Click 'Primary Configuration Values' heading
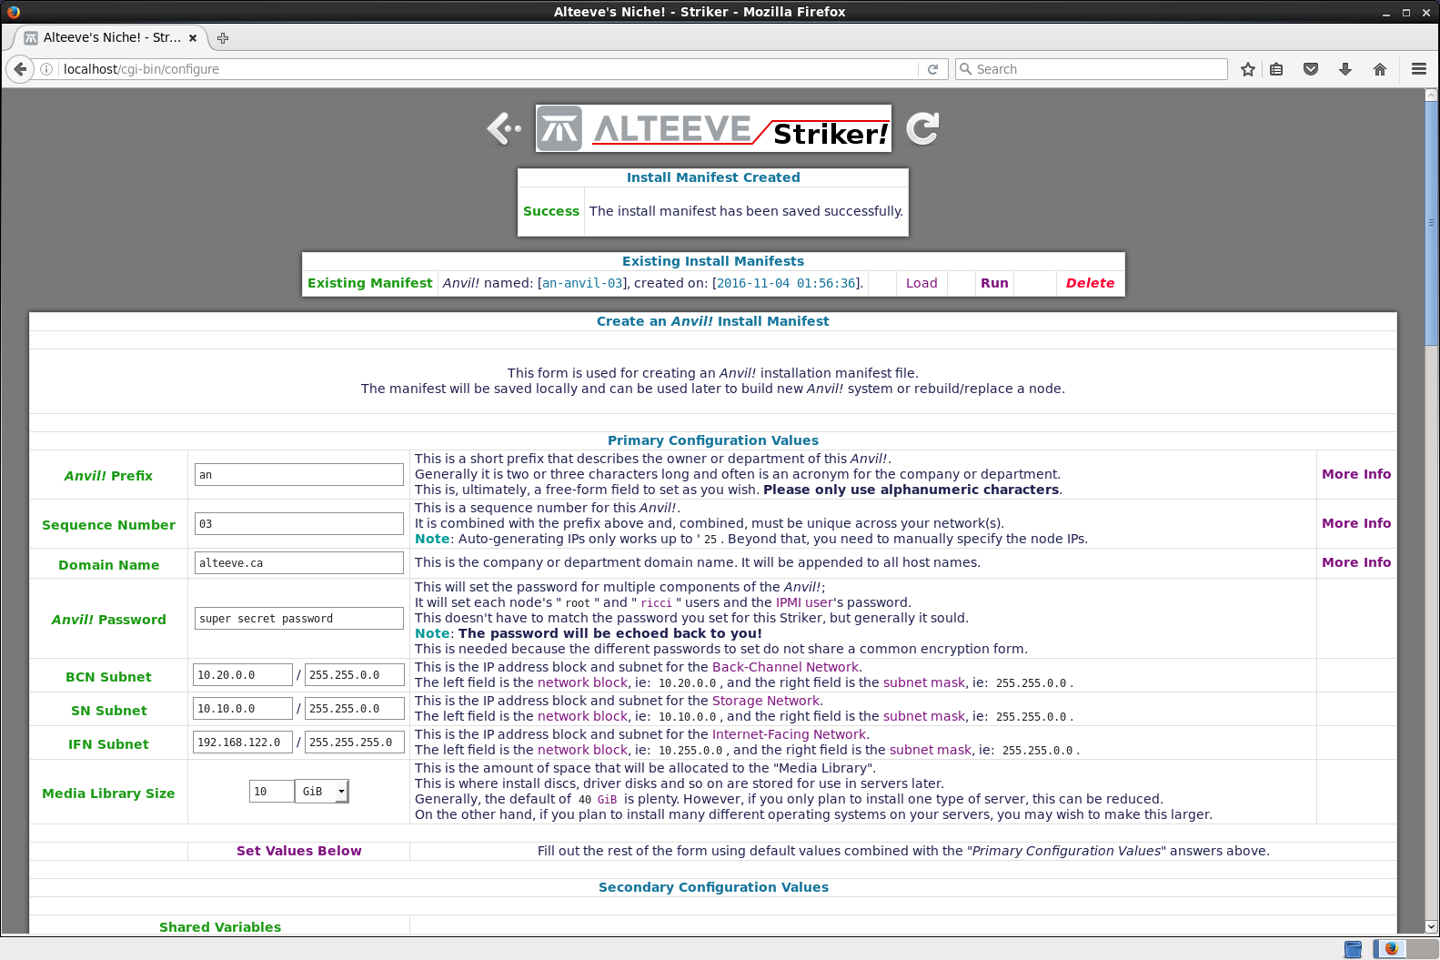The image size is (1440, 960). click(x=713, y=440)
